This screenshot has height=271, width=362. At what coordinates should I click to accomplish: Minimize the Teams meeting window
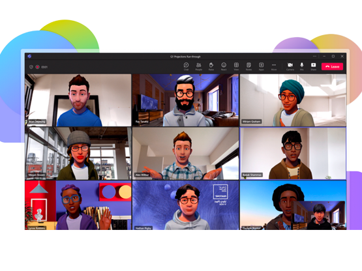324,56
